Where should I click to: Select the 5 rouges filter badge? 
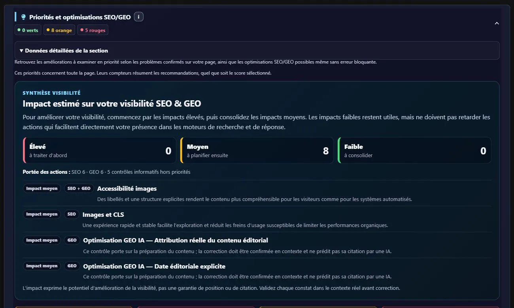[x=93, y=30]
